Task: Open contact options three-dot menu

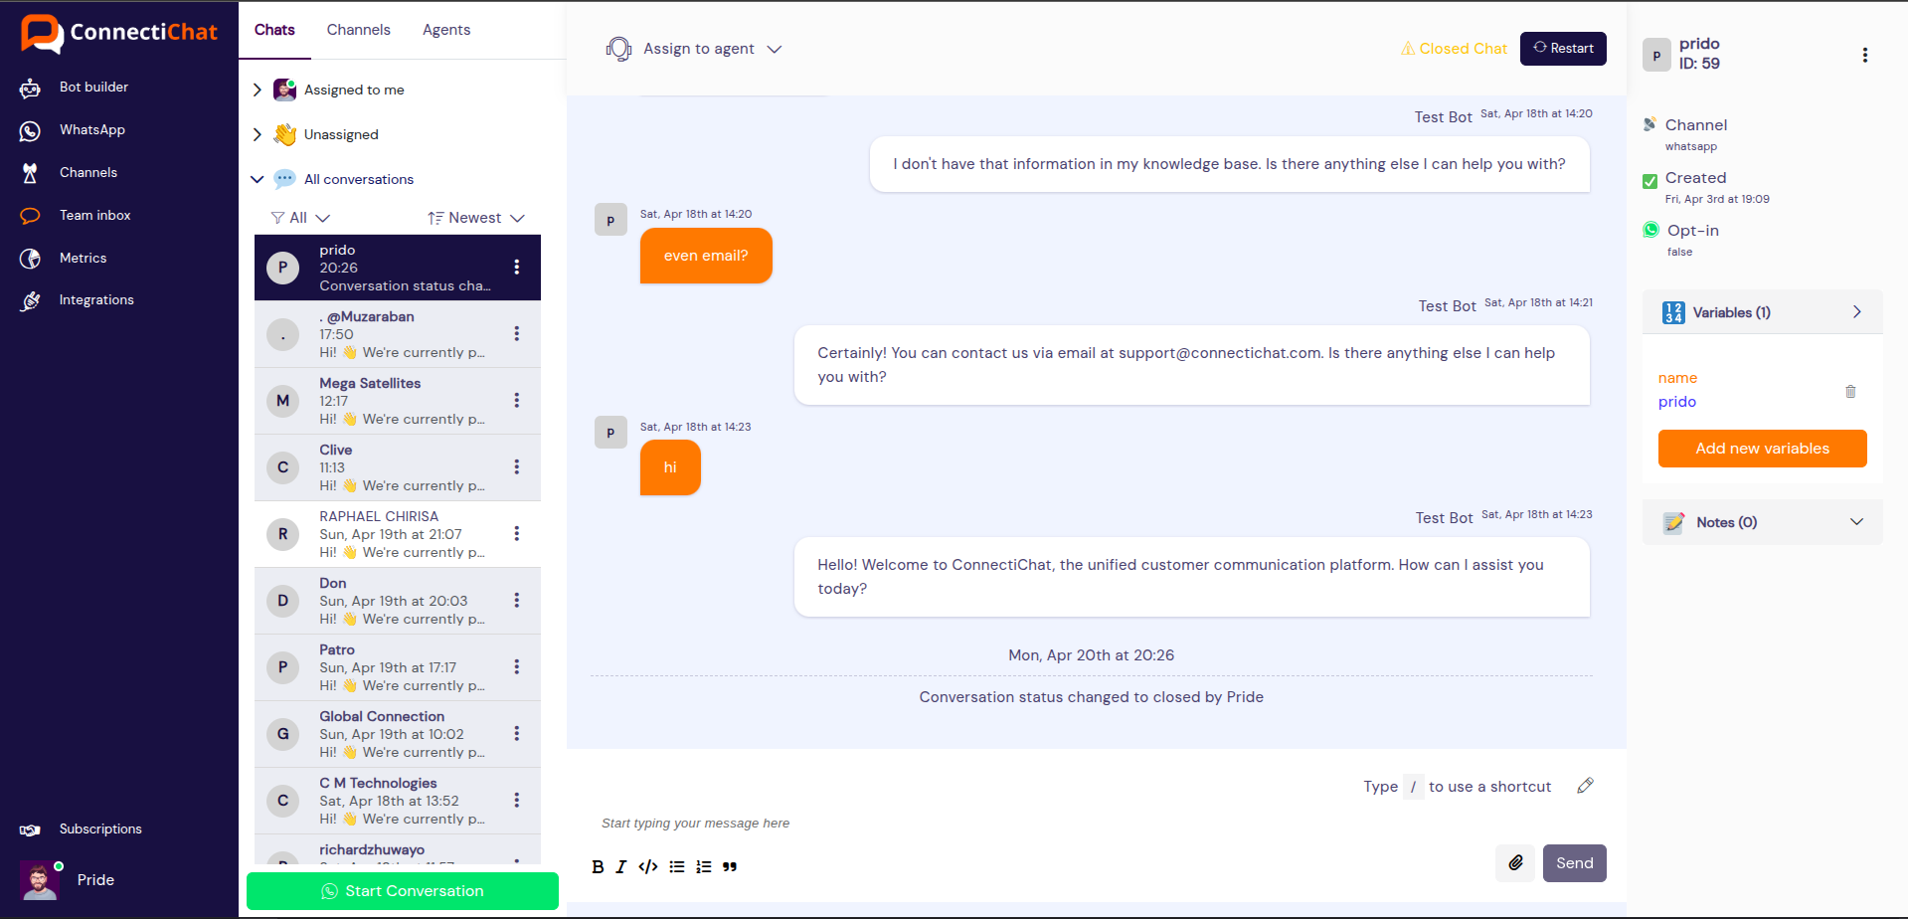Action: (1865, 56)
